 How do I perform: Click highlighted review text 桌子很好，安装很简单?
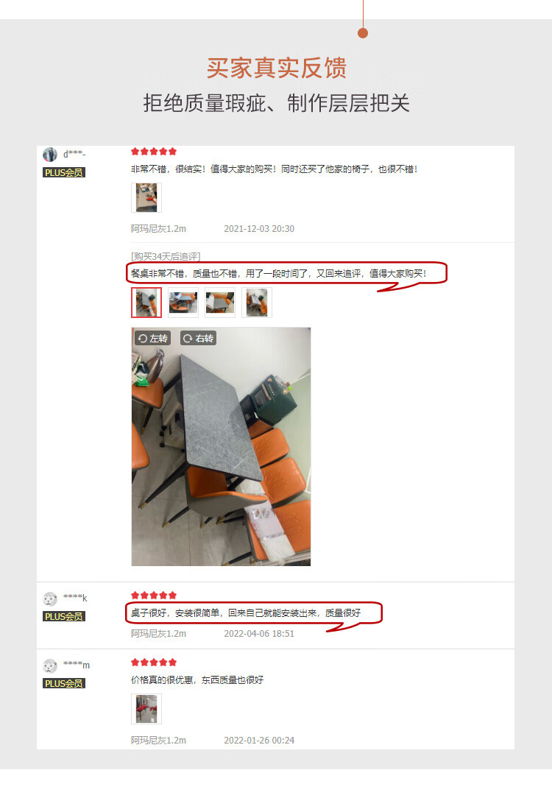[x=176, y=613]
